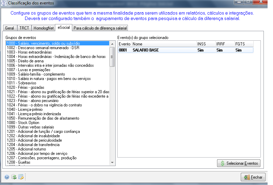Open the Para cálculo de diferença salarial tab
Screen dimensions: 273x185
coord(100,28)
